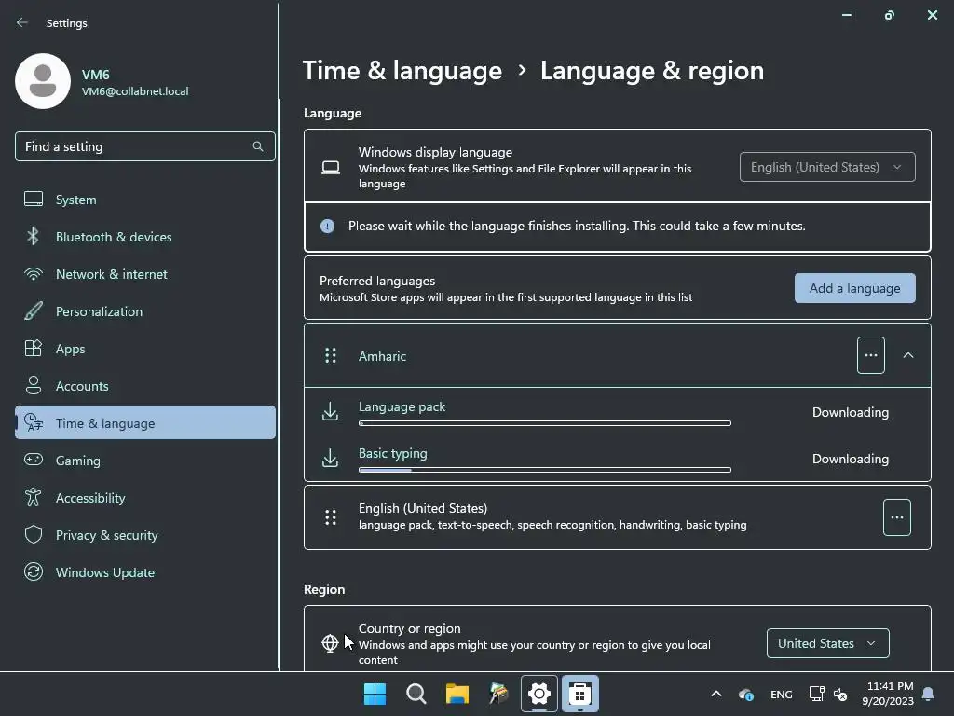This screenshot has height=716, width=954.
Task: Go to Gaming settings
Action: tap(144, 460)
